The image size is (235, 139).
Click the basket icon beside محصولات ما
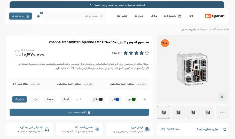click(x=179, y=16)
